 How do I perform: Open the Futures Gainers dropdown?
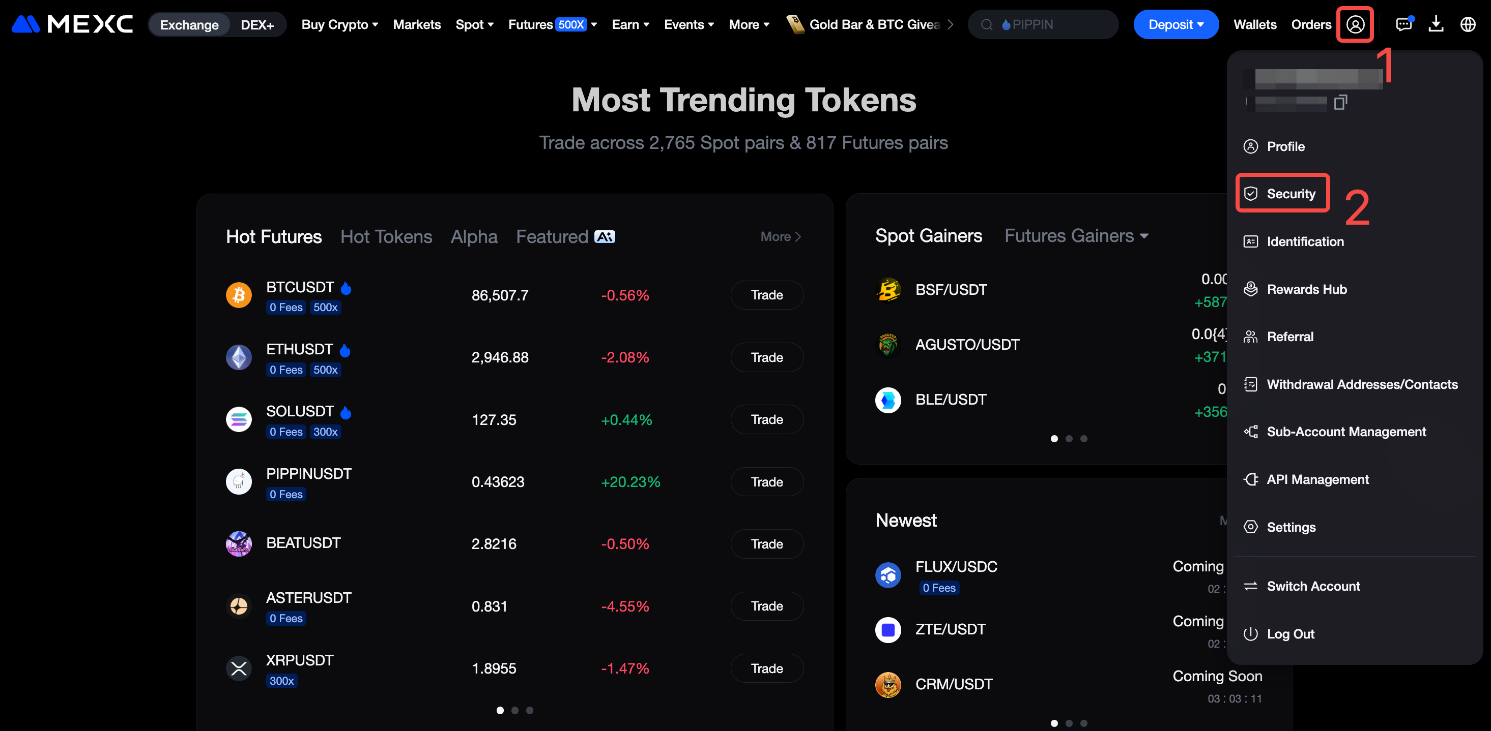[x=1076, y=236]
